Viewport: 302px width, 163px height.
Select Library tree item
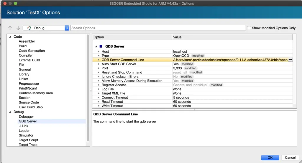[x=24, y=74]
